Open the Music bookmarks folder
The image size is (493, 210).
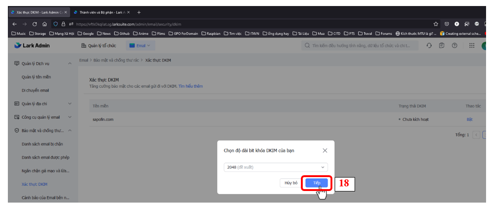19,34
